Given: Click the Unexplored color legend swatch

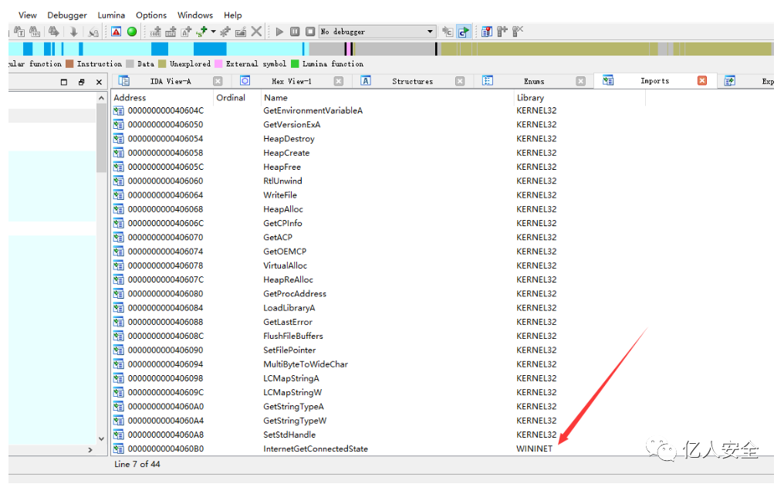Looking at the screenshot, I should coord(162,64).
